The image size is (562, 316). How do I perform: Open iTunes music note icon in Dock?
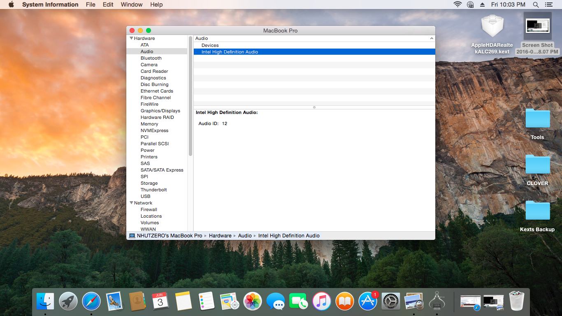pyautogui.click(x=322, y=301)
